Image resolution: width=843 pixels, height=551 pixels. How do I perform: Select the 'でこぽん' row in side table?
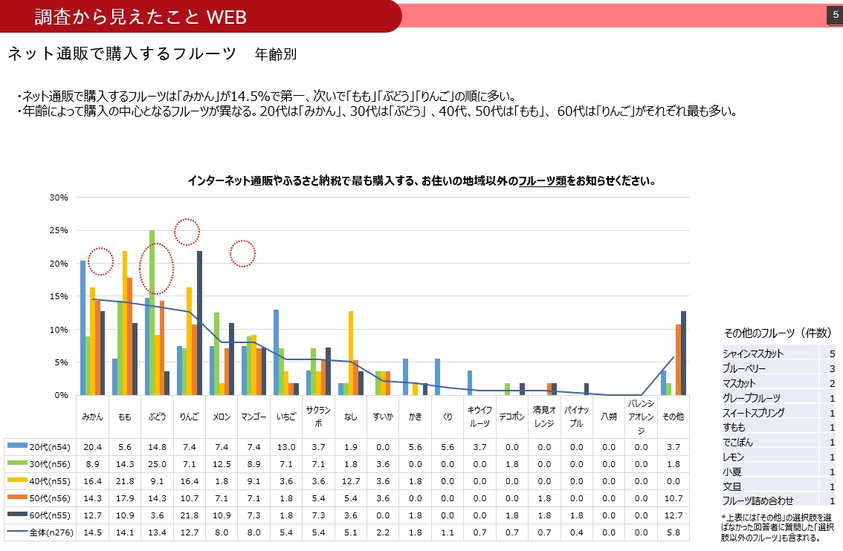tap(778, 442)
